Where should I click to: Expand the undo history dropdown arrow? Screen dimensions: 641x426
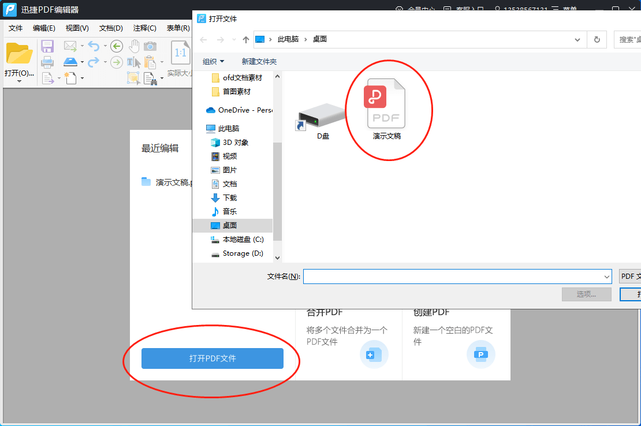(x=105, y=46)
